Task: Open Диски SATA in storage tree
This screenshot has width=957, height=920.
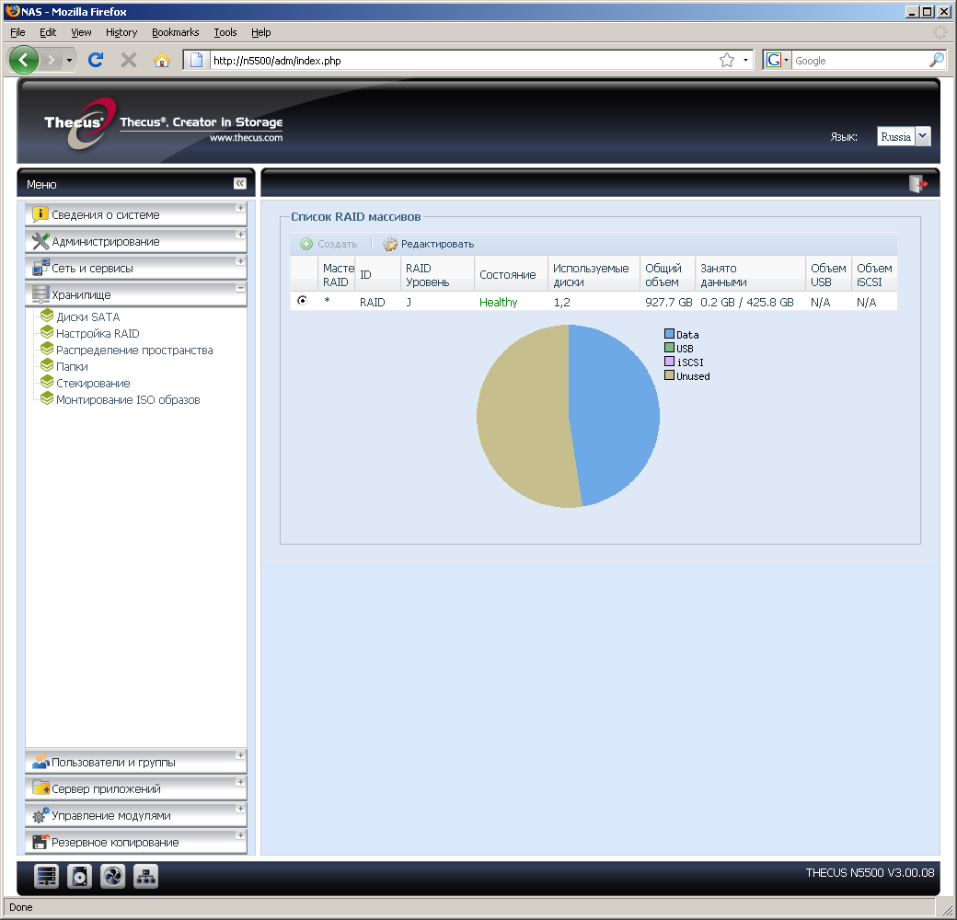Action: (88, 316)
